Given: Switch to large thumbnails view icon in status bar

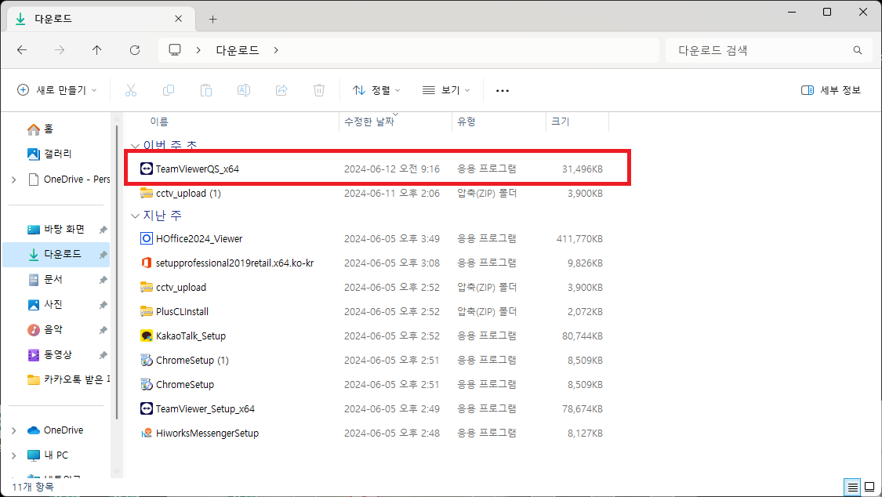Looking at the screenshot, I should click(x=869, y=487).
